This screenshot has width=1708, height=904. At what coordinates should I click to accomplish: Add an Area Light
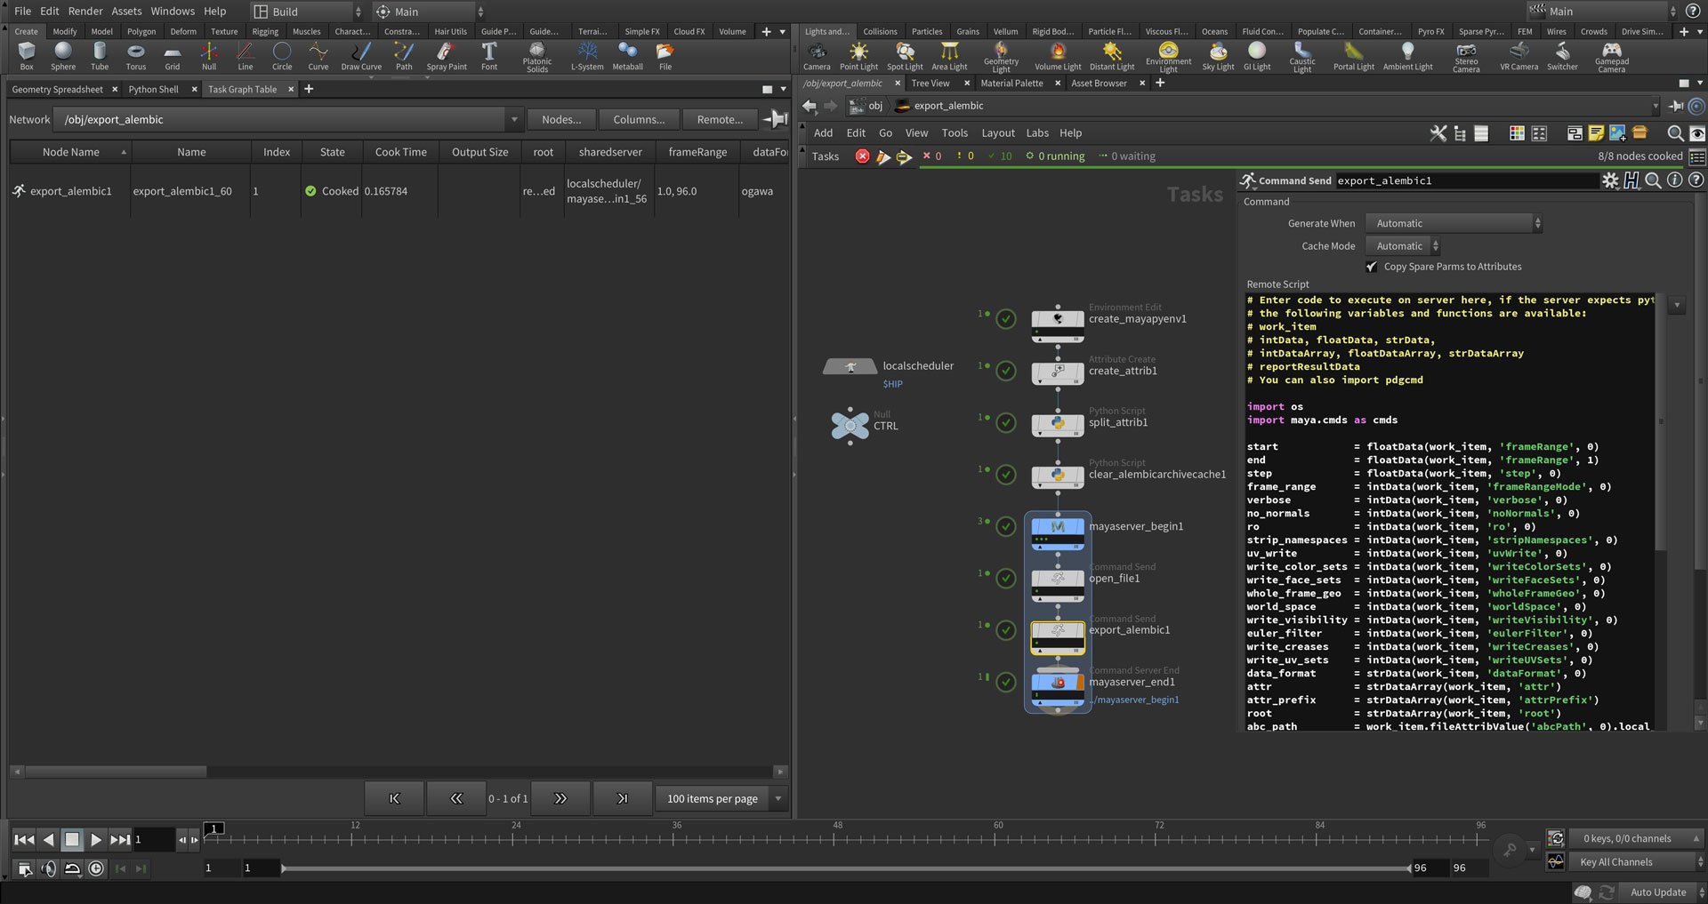pyautogui.click(x=949, y=55)
